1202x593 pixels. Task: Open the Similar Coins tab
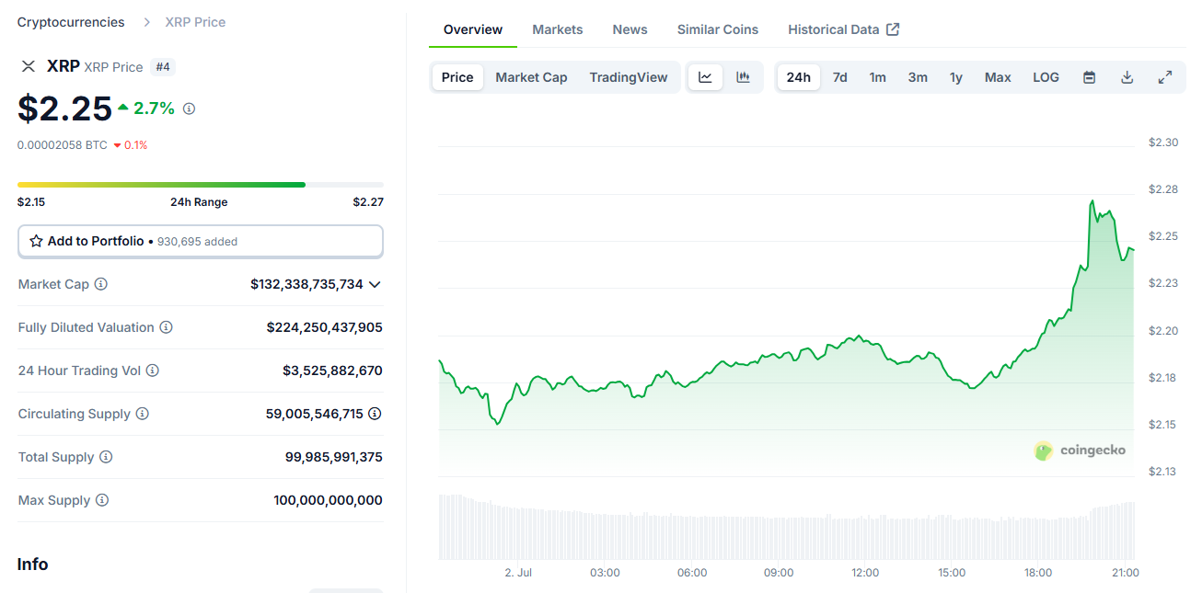point(717,29)
